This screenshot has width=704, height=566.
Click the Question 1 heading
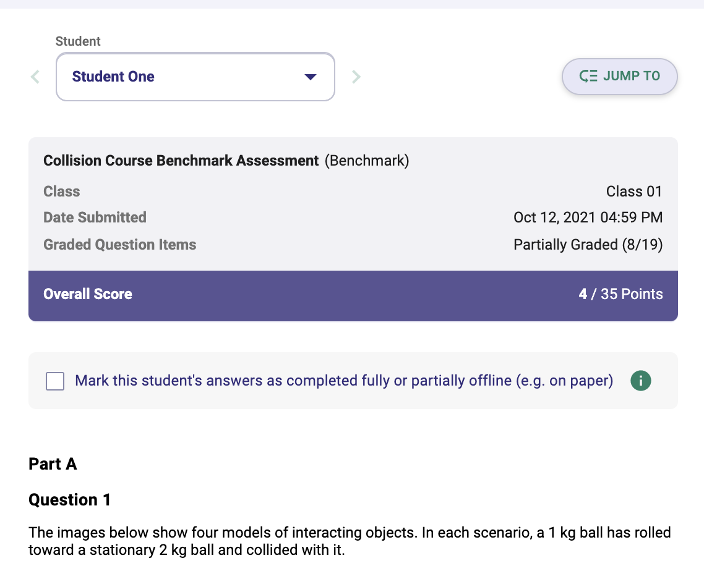[x=69, y=500]
